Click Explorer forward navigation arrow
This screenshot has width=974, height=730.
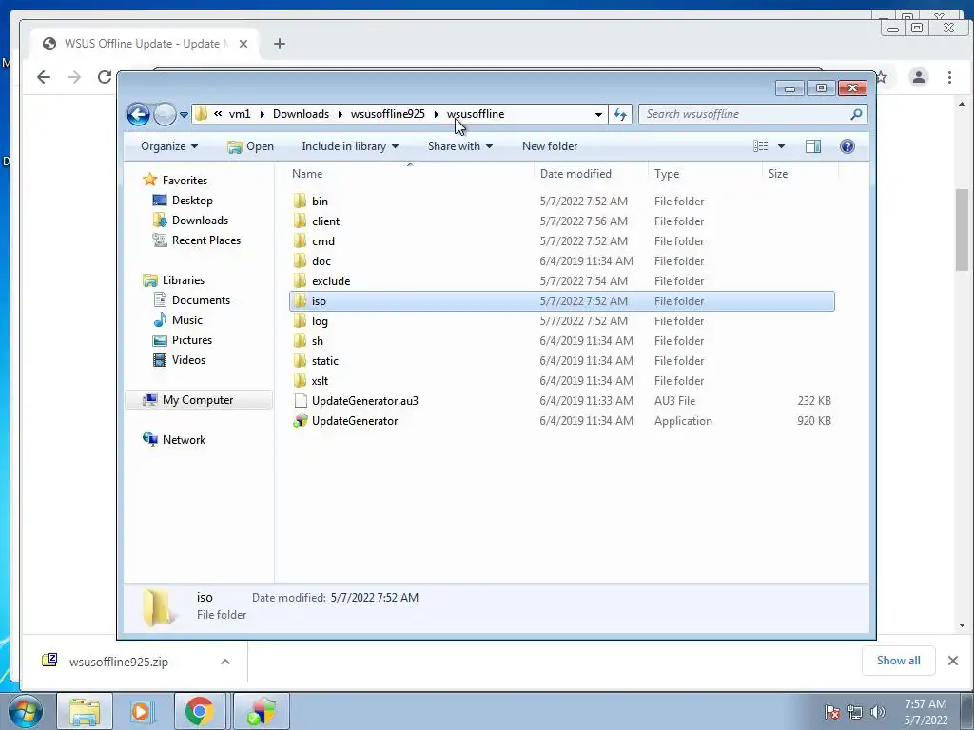[x=165, y=114]
